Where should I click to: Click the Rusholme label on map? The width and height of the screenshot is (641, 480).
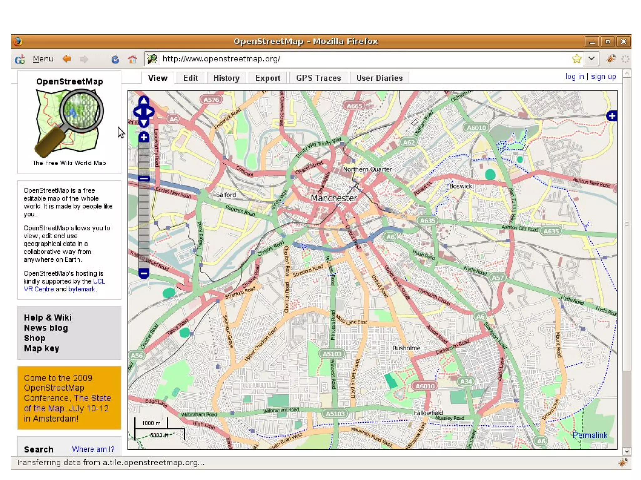[x=406, y=348]
